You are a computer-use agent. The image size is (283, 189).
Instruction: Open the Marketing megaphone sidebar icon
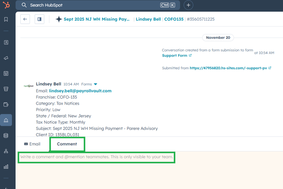(x=6, y=58)
